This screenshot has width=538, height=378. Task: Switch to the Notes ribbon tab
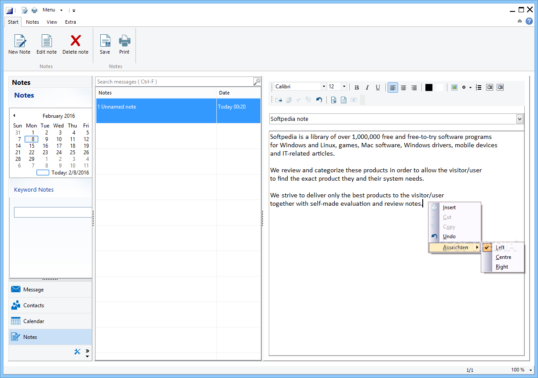pos(33,22)
